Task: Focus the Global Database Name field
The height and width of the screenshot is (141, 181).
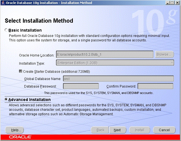Action: [x=118, y=79]
